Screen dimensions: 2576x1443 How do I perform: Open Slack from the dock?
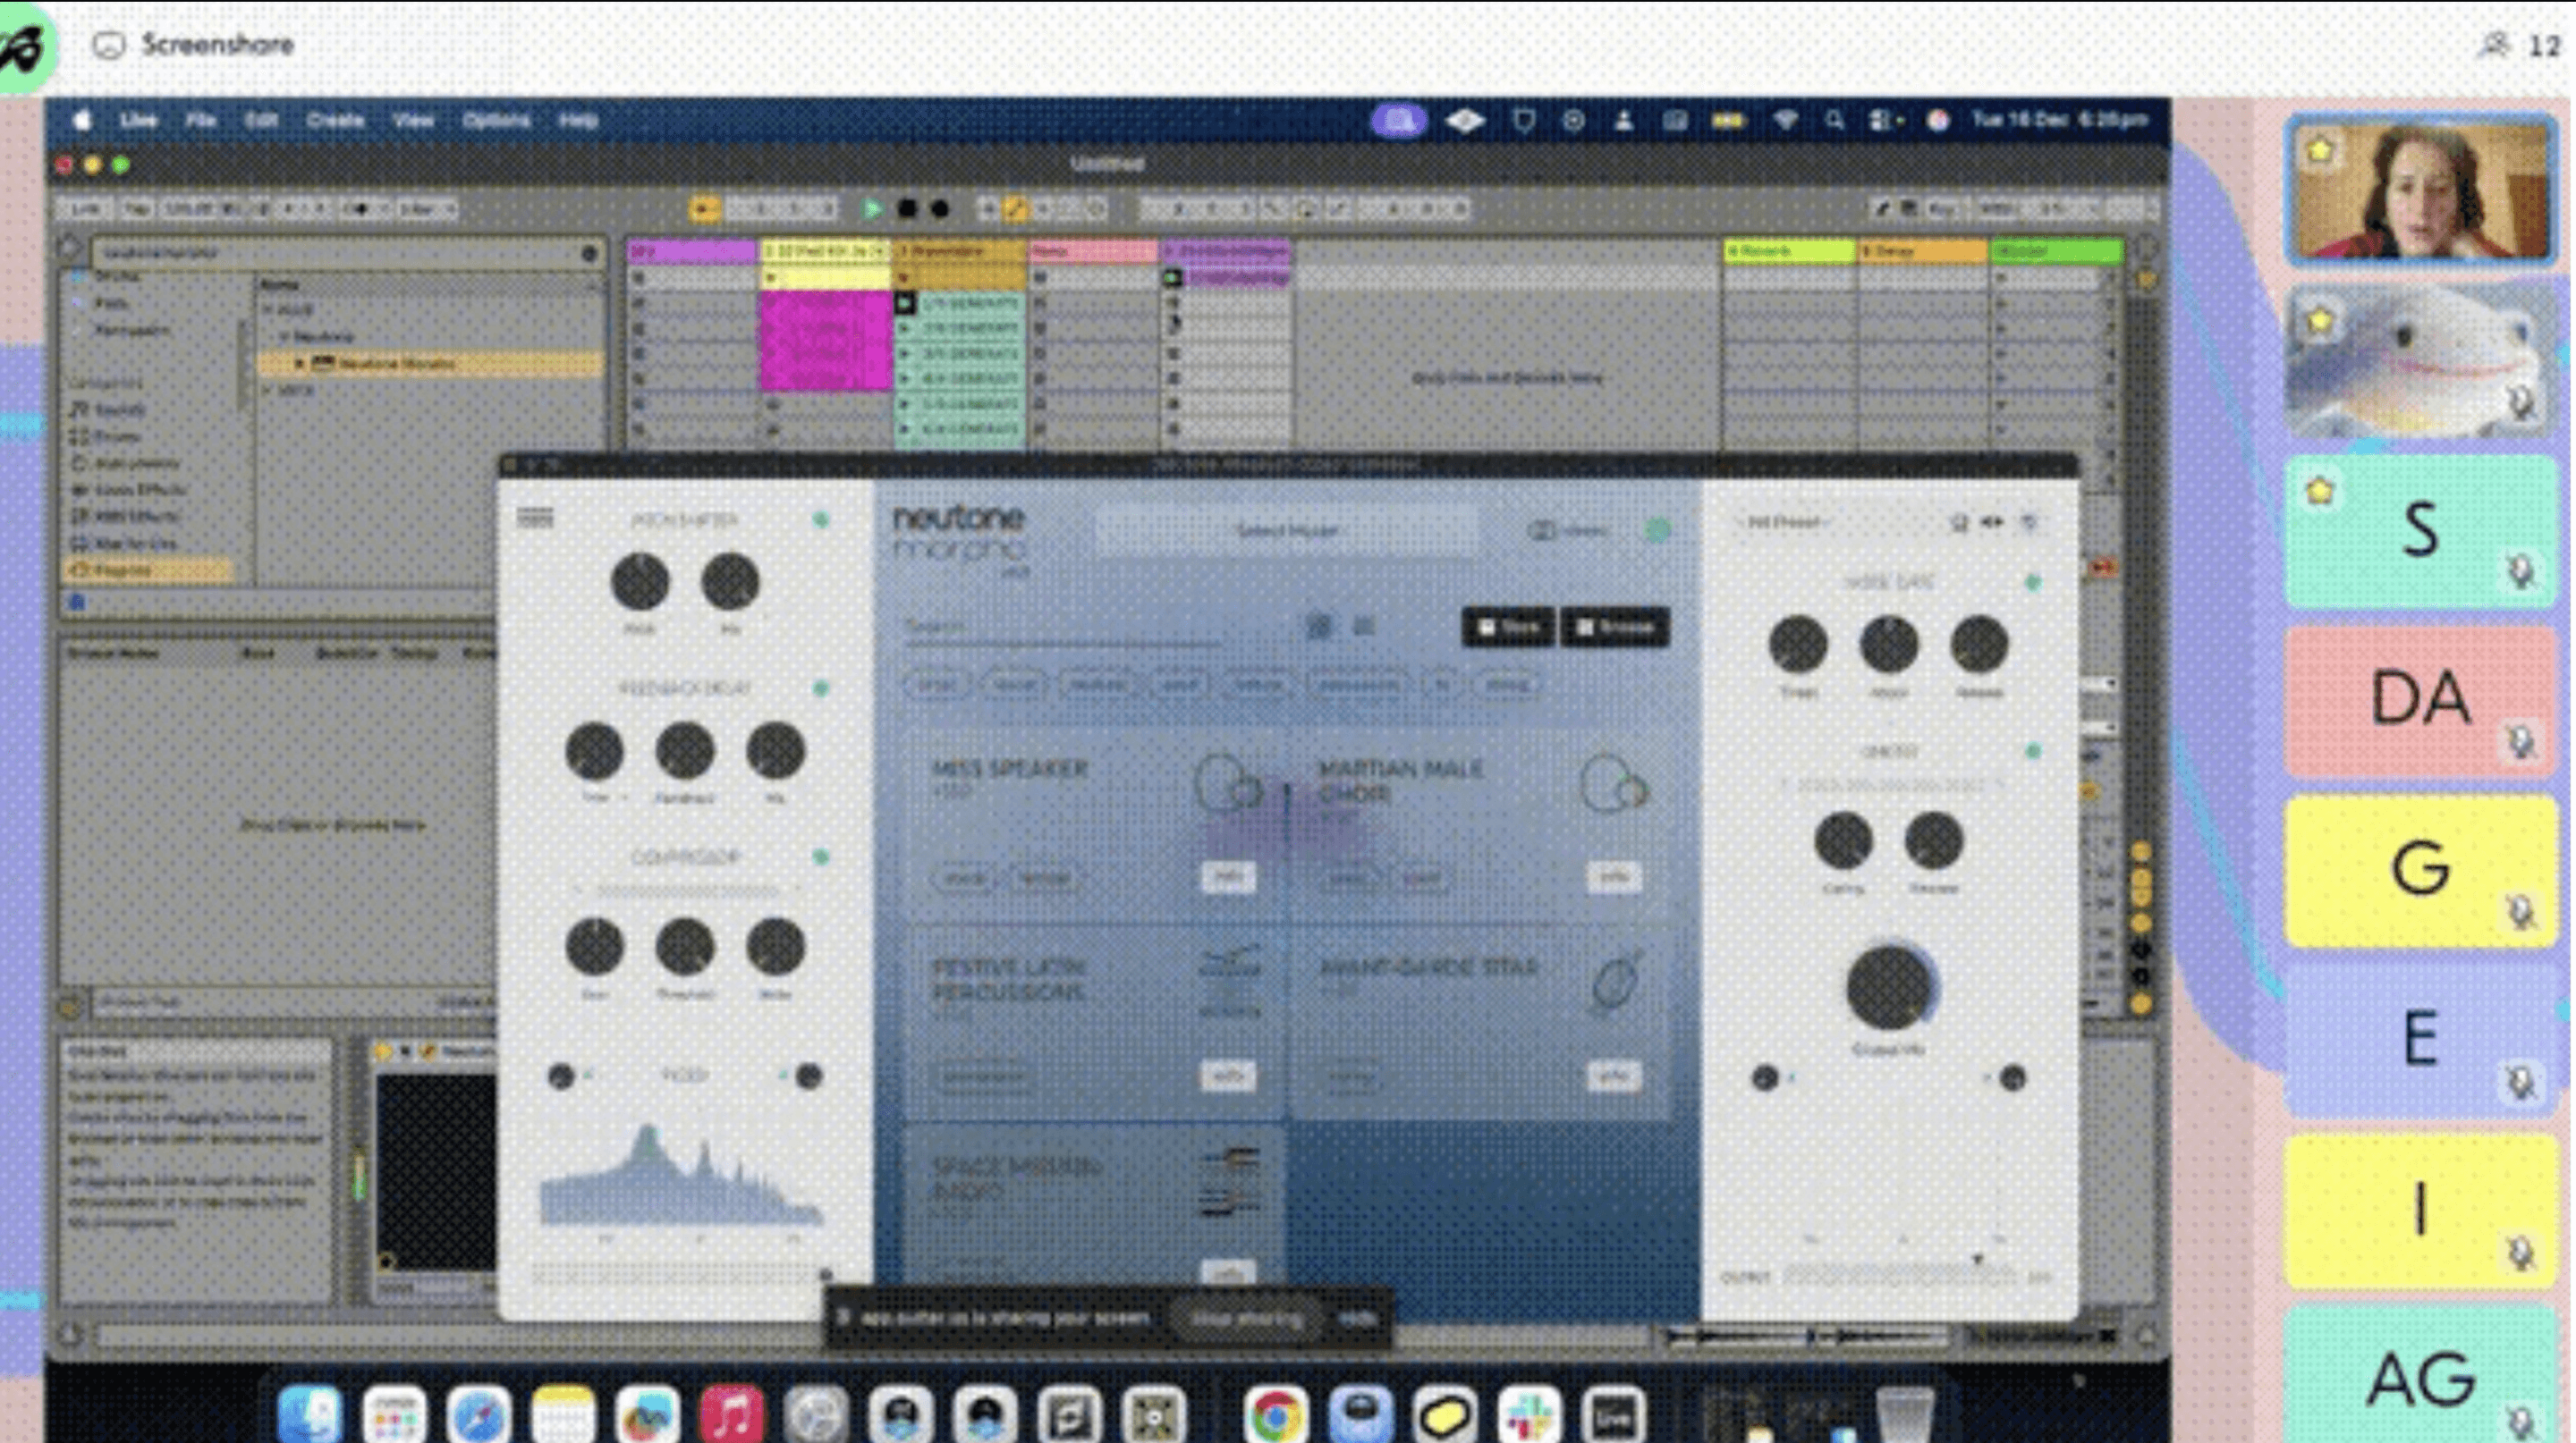coord(1529,1416)
